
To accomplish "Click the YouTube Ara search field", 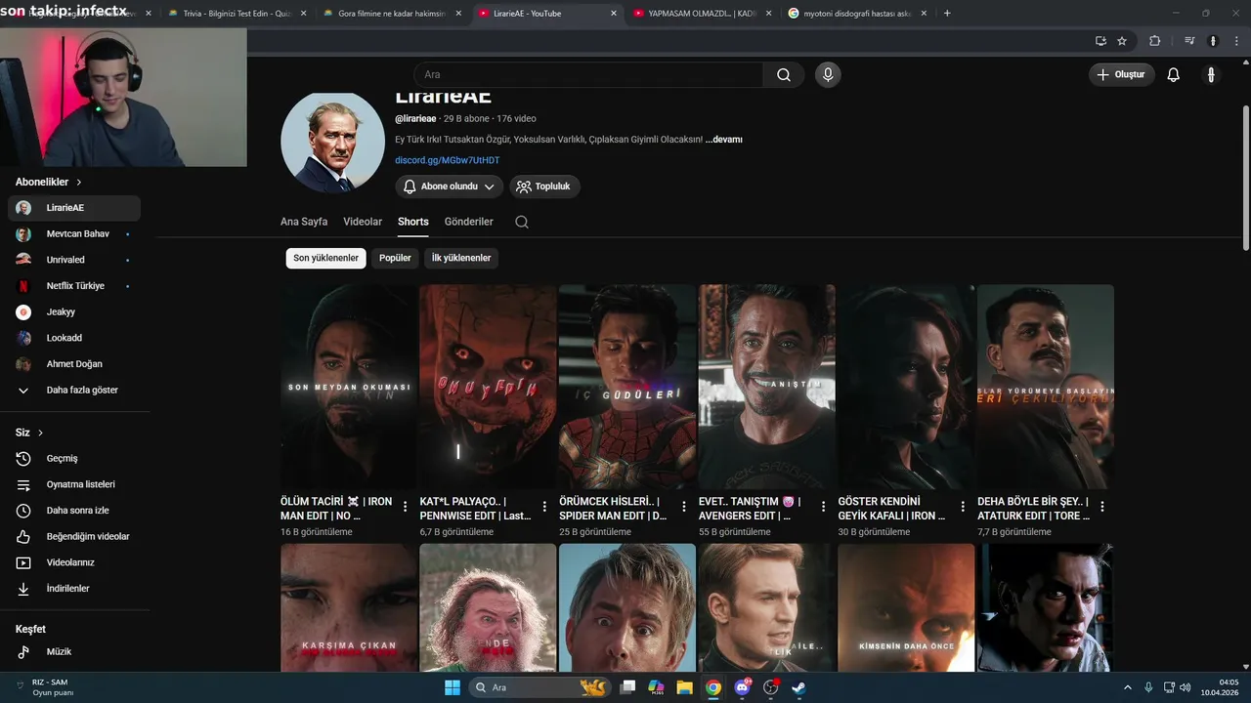I will click(588, 75).
